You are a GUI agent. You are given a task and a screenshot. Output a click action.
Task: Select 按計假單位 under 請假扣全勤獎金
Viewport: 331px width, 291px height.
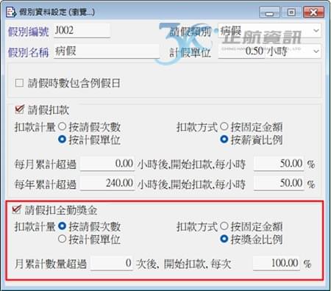(62, 239)
